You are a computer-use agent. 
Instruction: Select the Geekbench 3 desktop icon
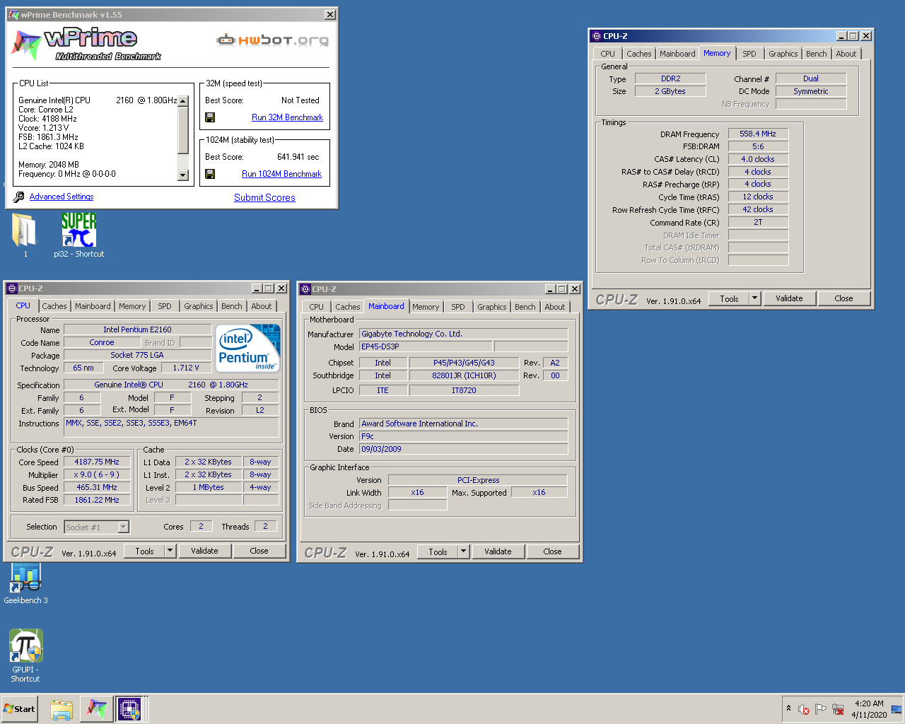tap(25, 578)
